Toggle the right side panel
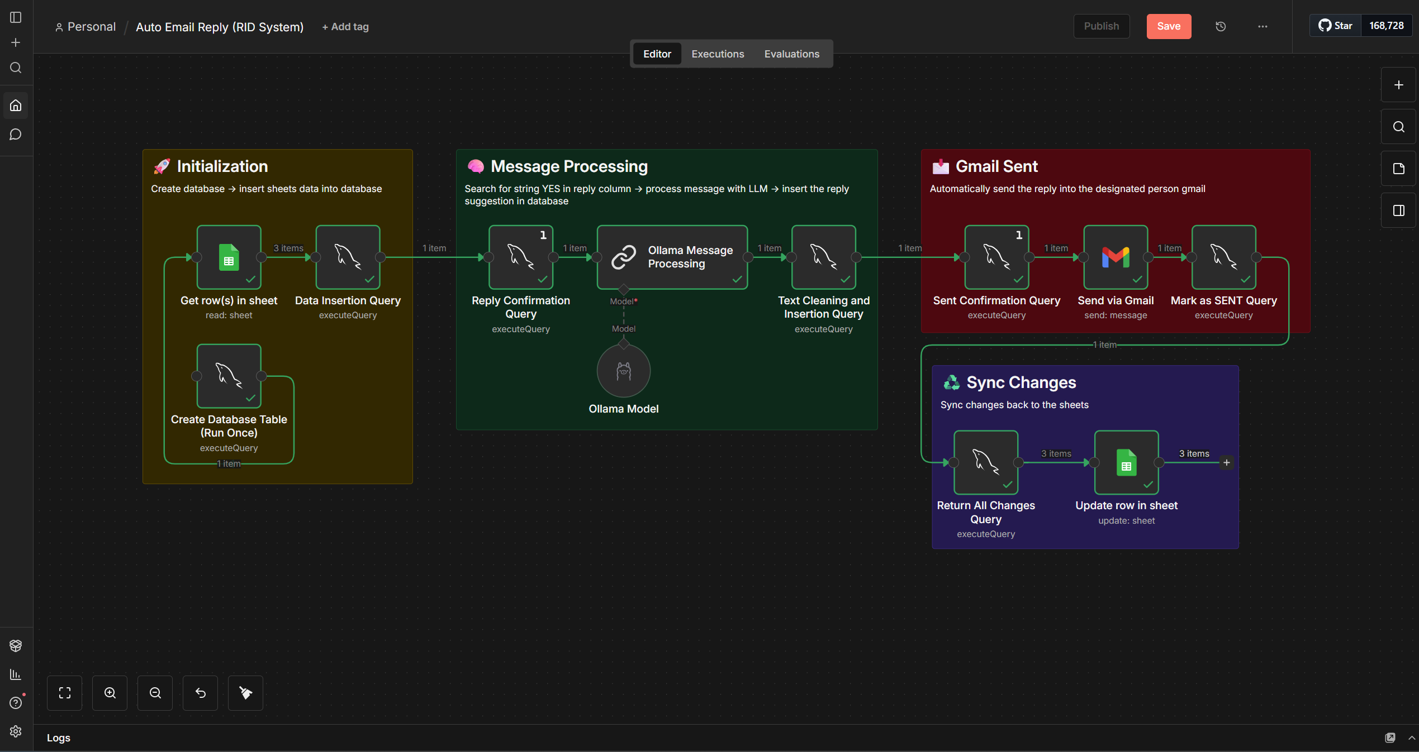 point(1398,210)
